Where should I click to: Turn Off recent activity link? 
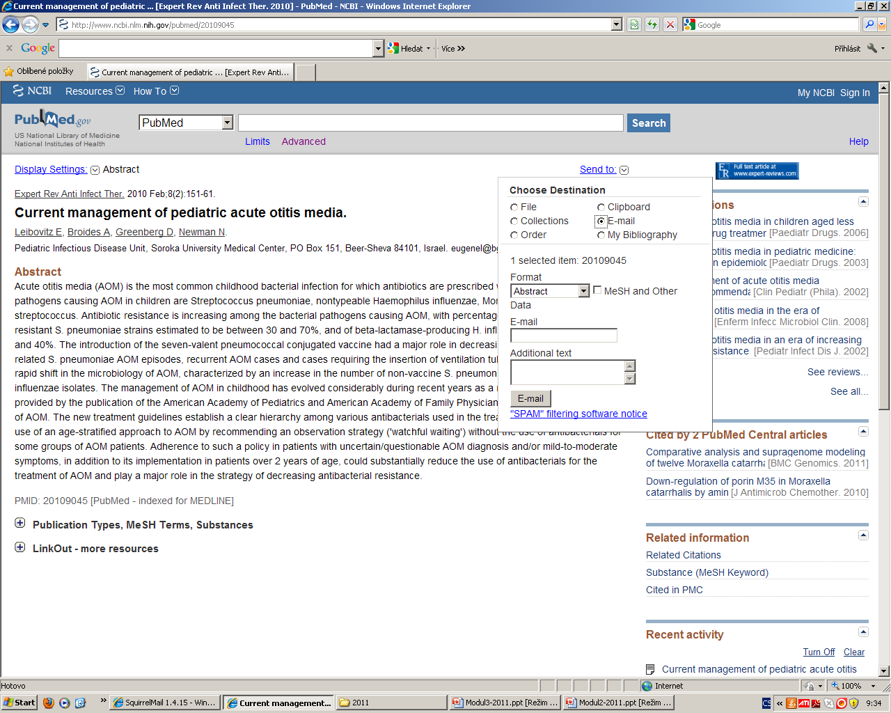tap(819, 652)
